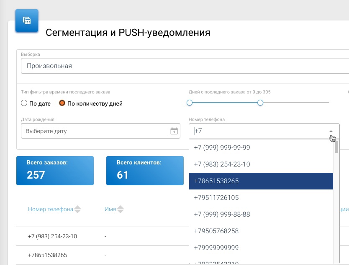Click the Всего заказов 257 card
This screenshot has width=349, height=265.
click(x=55, y=171)
